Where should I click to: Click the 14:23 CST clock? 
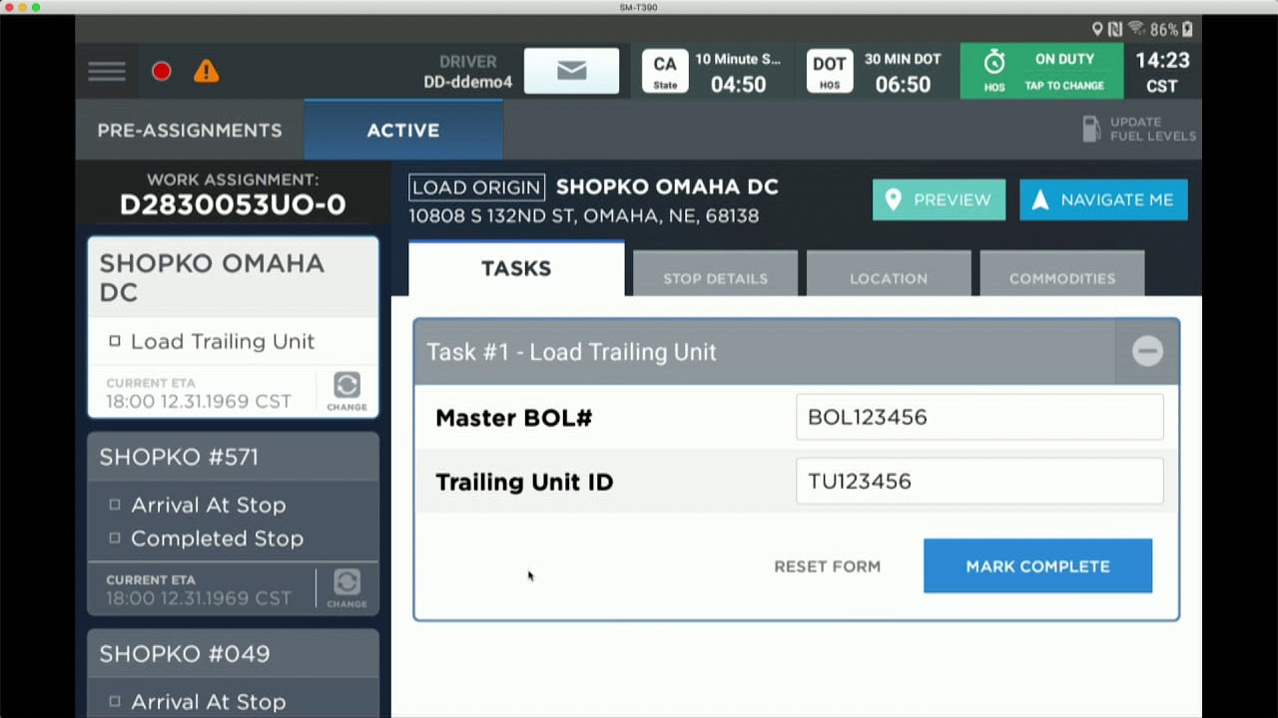(1162, 73)
